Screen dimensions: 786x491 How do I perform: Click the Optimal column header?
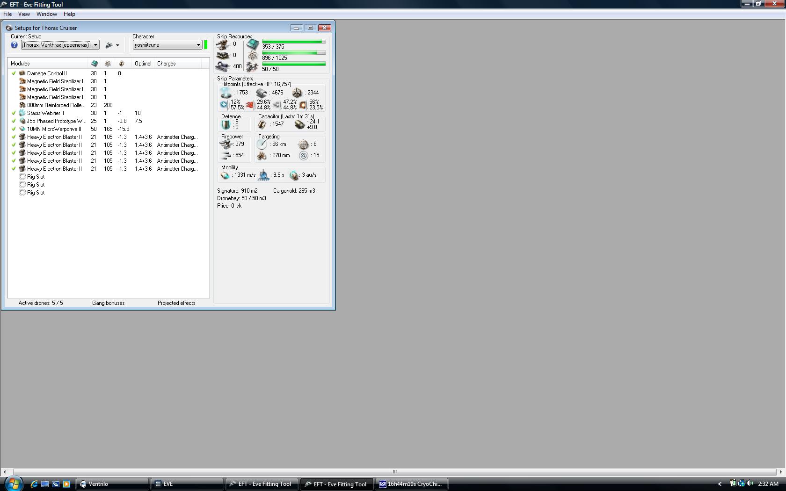pyautogui.click(x=143, y=64)
